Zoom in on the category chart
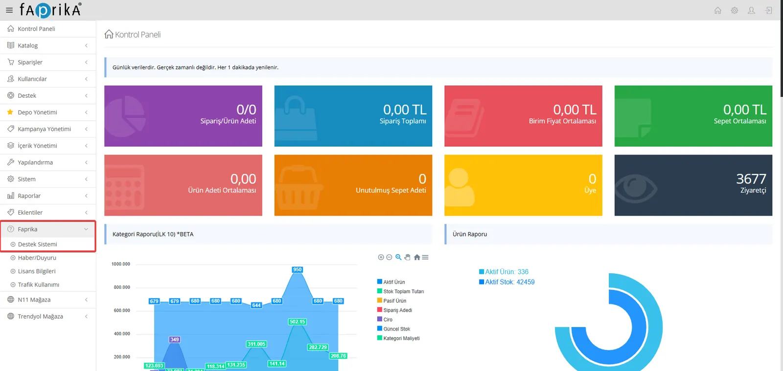Image resolution: width=783 pixels, height=371 pixels. (381, 257)
